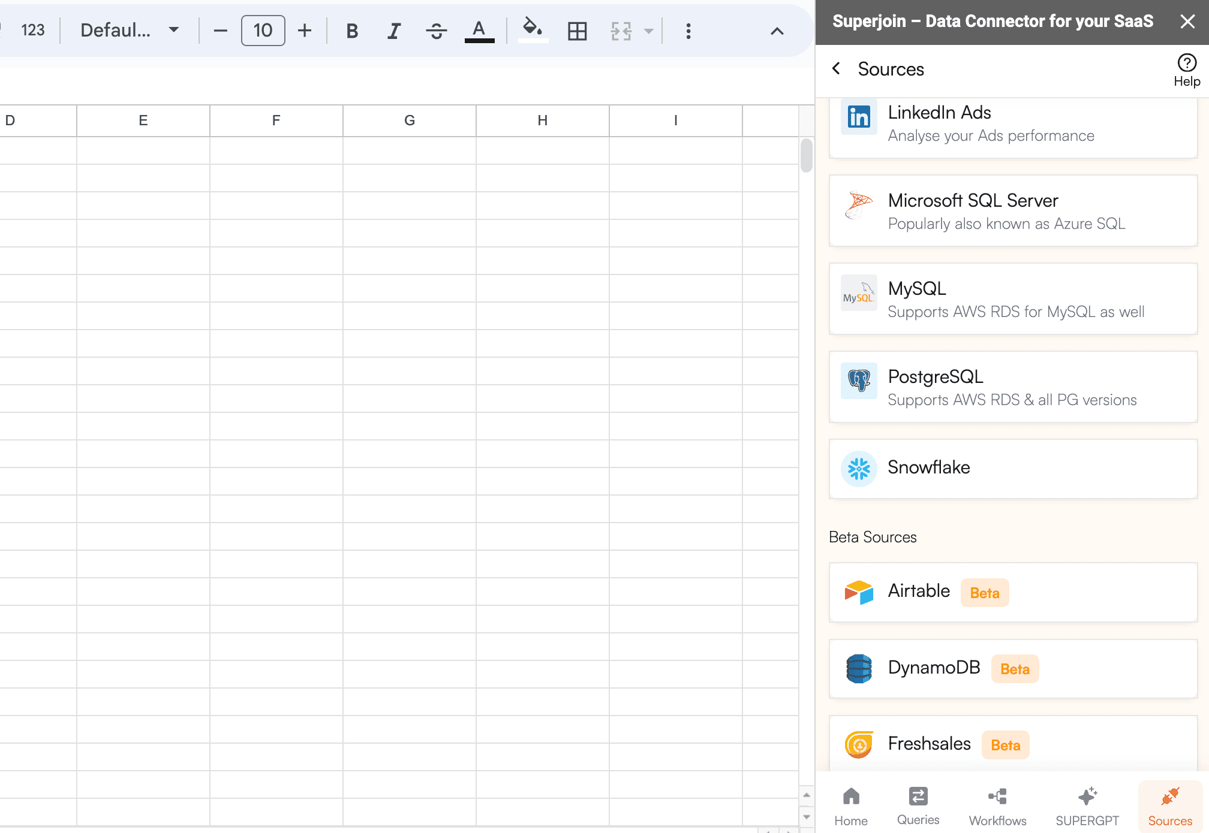
Task: Click the merge cells icon
Action: coord(621,31)
